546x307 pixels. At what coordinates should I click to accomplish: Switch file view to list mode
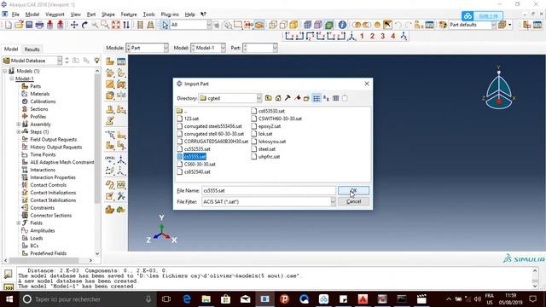coord(317,98)
